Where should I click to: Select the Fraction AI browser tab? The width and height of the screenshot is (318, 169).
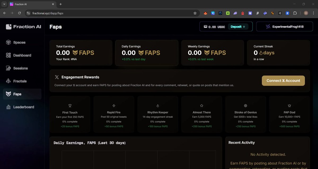click(x=32, y=4)
